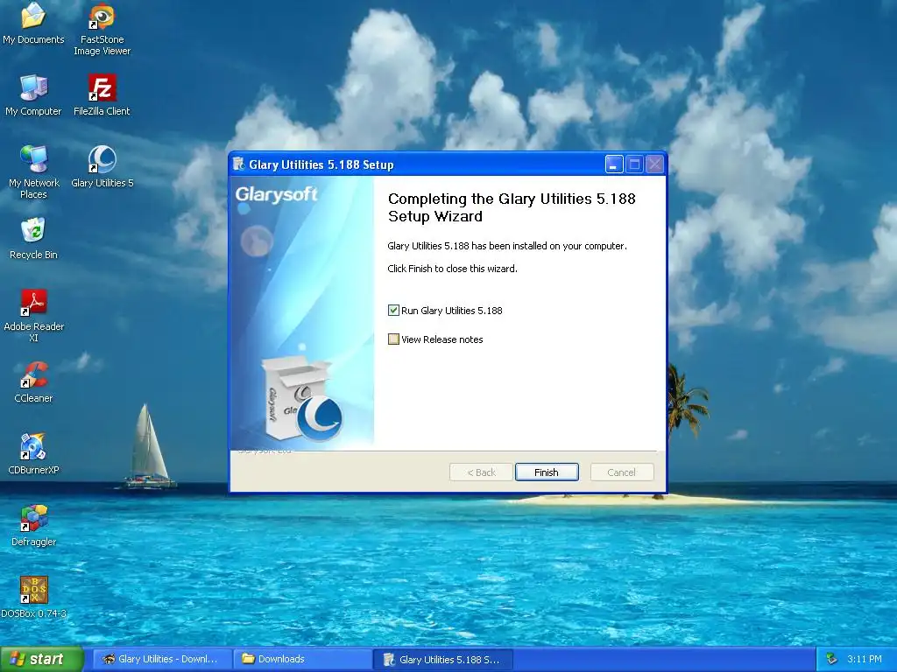Click the 3:11 PM taskbar clock
The image size is (897, 672).
(x=865, y=659)
